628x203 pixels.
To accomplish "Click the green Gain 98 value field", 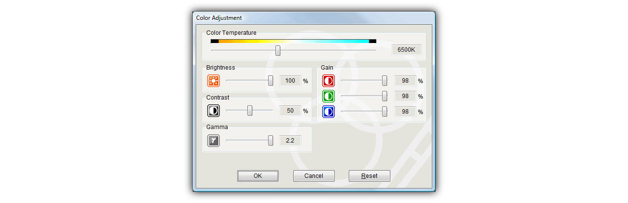I will 405,96.
